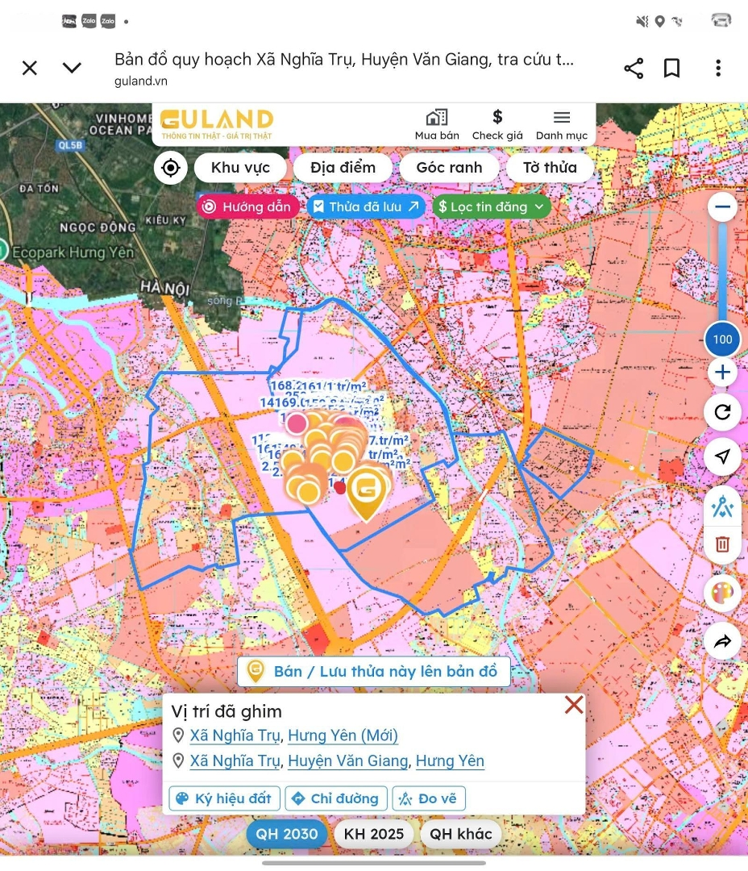
Task: Expand the Lọc tin đăng filter dropdown
Action: (492, 207)
